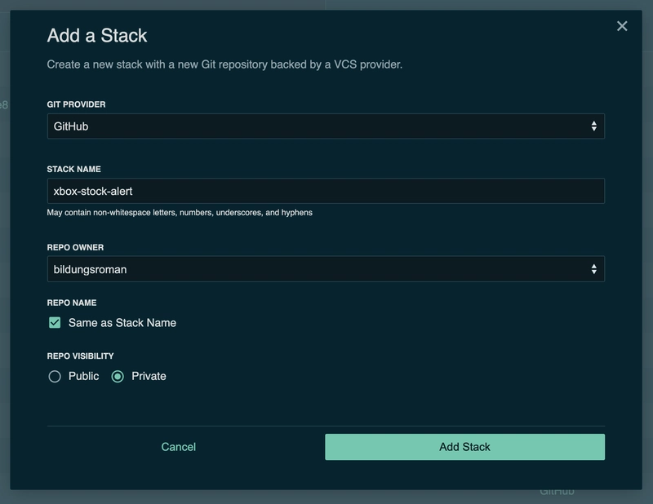Screen dimensions: 653x504
Task: Click the up-down arrows in Git Provider field
Action: (593, 126)
